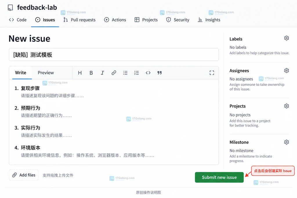297x198 pixels.
Task: Open the Assignees settings gear
Action: point(286,71)
